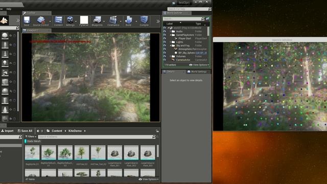Expand the Lights folder in the outliner
Image resolution: width=327 pixels, height=184 pixels.
click(170, 42)
